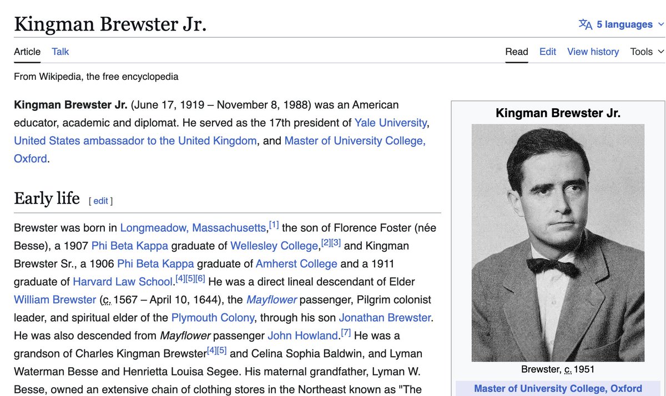This screenshot has height=396, width=666.
Task: Click the infobox heading Kingman Brewster Jr.
Action: point(558,113)
